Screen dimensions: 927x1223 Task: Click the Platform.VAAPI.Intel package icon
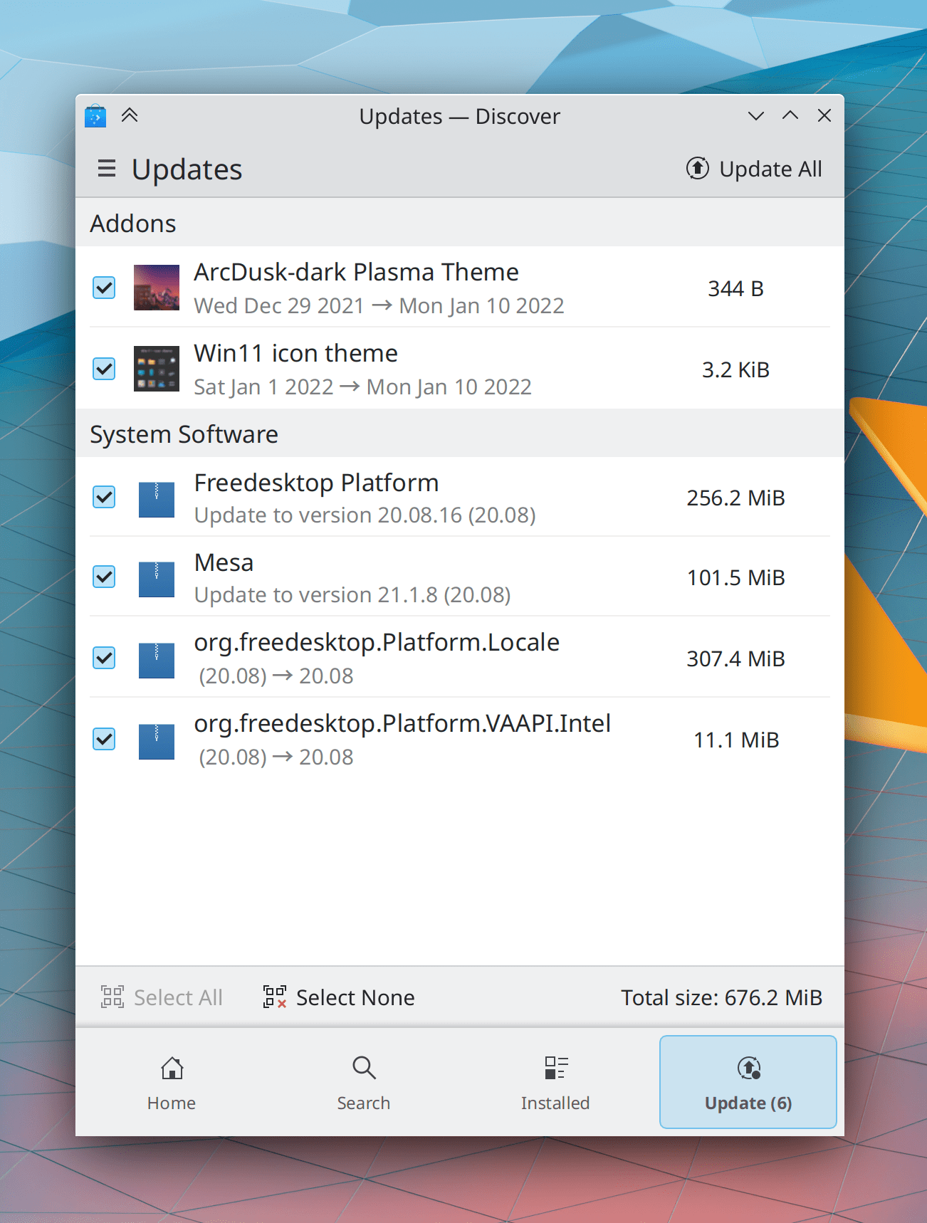coord(157,741)
